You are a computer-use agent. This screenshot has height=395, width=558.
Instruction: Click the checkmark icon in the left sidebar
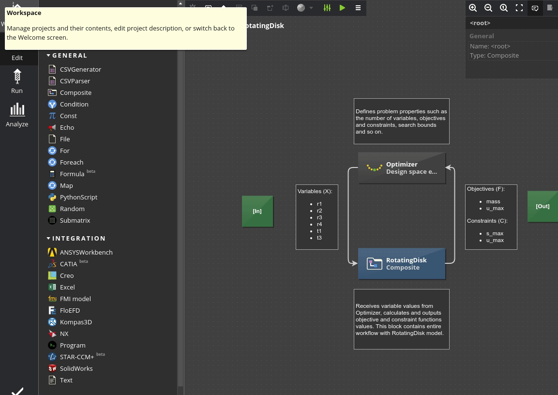coord(17,391)
